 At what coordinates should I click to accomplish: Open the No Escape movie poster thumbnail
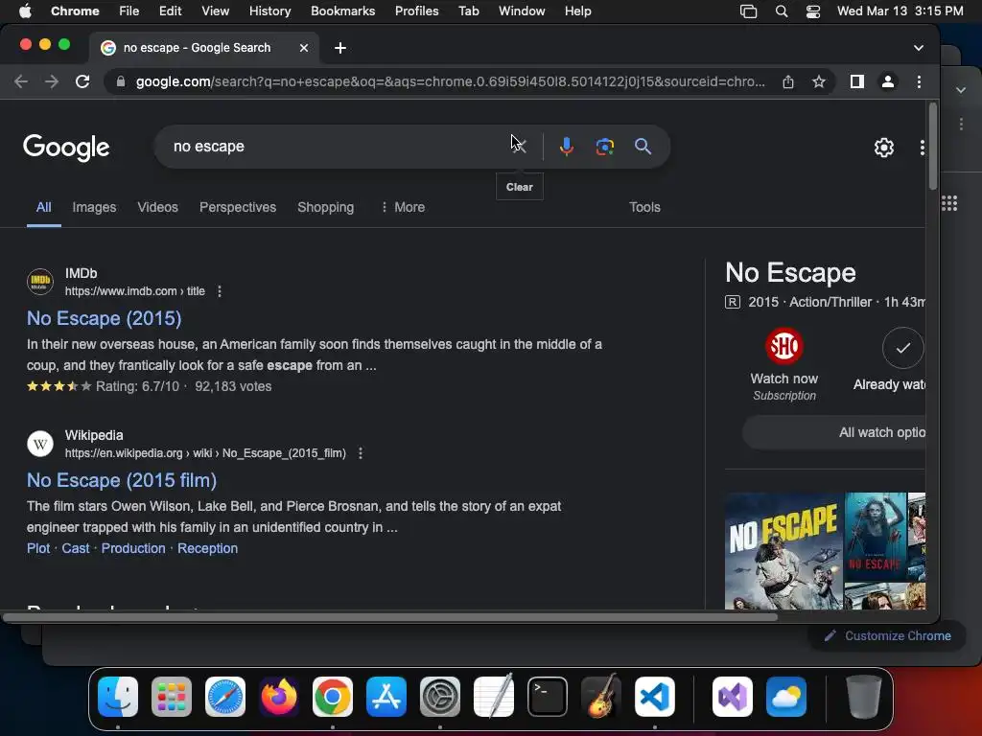pyautogui.click(x=784, y=551)
